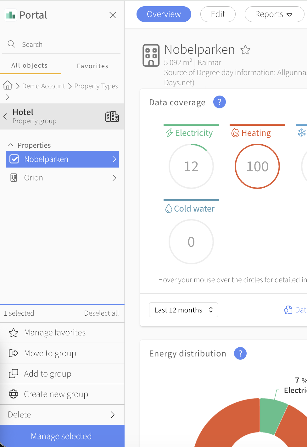Favorite Nobelparken with the star icon
This screenshot has width=307, height=447.
pos(245,50)
